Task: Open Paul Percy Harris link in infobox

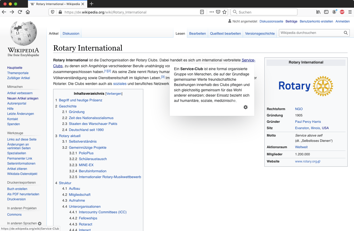Action: tap(308, 122)
